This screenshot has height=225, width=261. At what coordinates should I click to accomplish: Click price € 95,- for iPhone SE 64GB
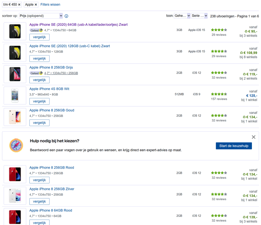253,31
